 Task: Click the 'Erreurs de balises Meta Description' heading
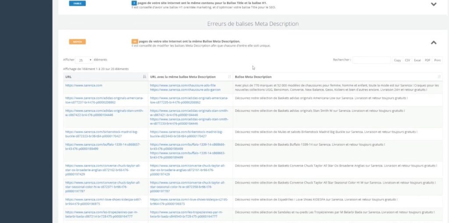pos(253,24)
